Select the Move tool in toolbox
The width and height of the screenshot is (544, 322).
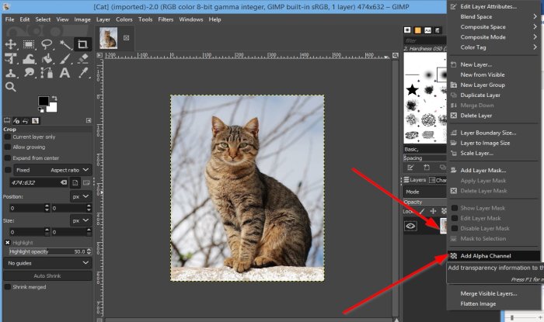11,44
